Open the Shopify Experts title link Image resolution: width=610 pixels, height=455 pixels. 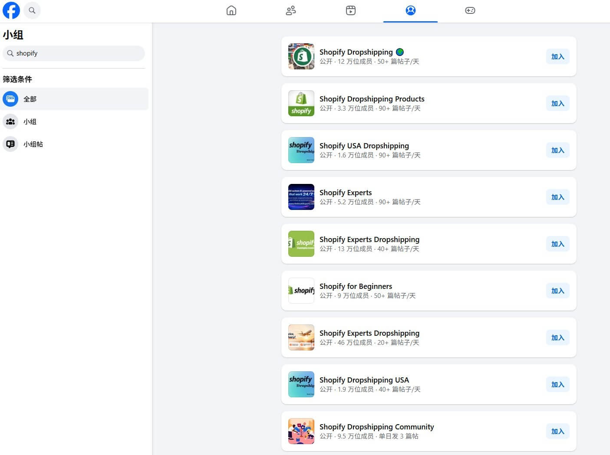346,193
